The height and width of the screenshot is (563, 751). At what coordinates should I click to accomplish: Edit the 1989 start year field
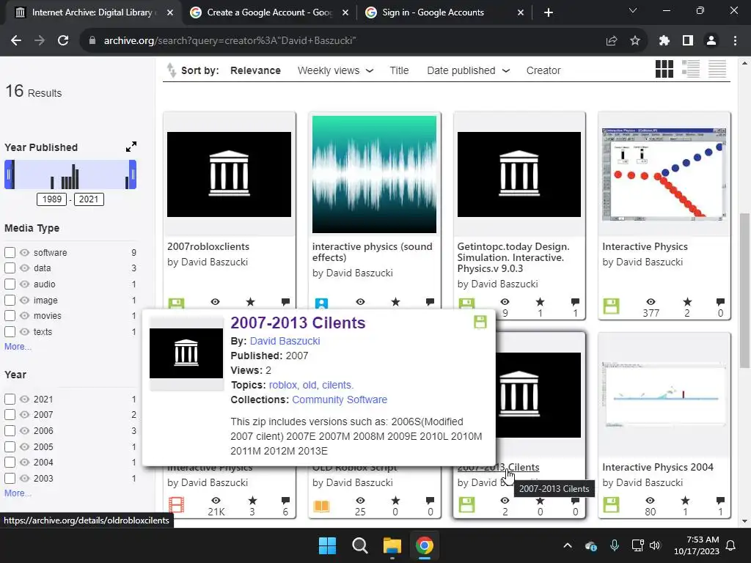click(52, 199)
